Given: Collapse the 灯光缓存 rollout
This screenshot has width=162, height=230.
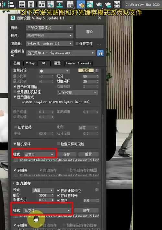Looking at the screenshot, I should click(14, 183).
